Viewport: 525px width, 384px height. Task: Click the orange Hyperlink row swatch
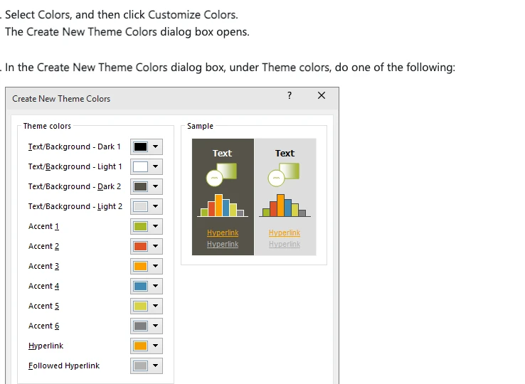[x=140, y=346]
